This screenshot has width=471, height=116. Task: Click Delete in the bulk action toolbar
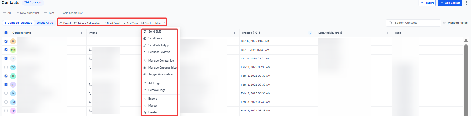(147, 23)
